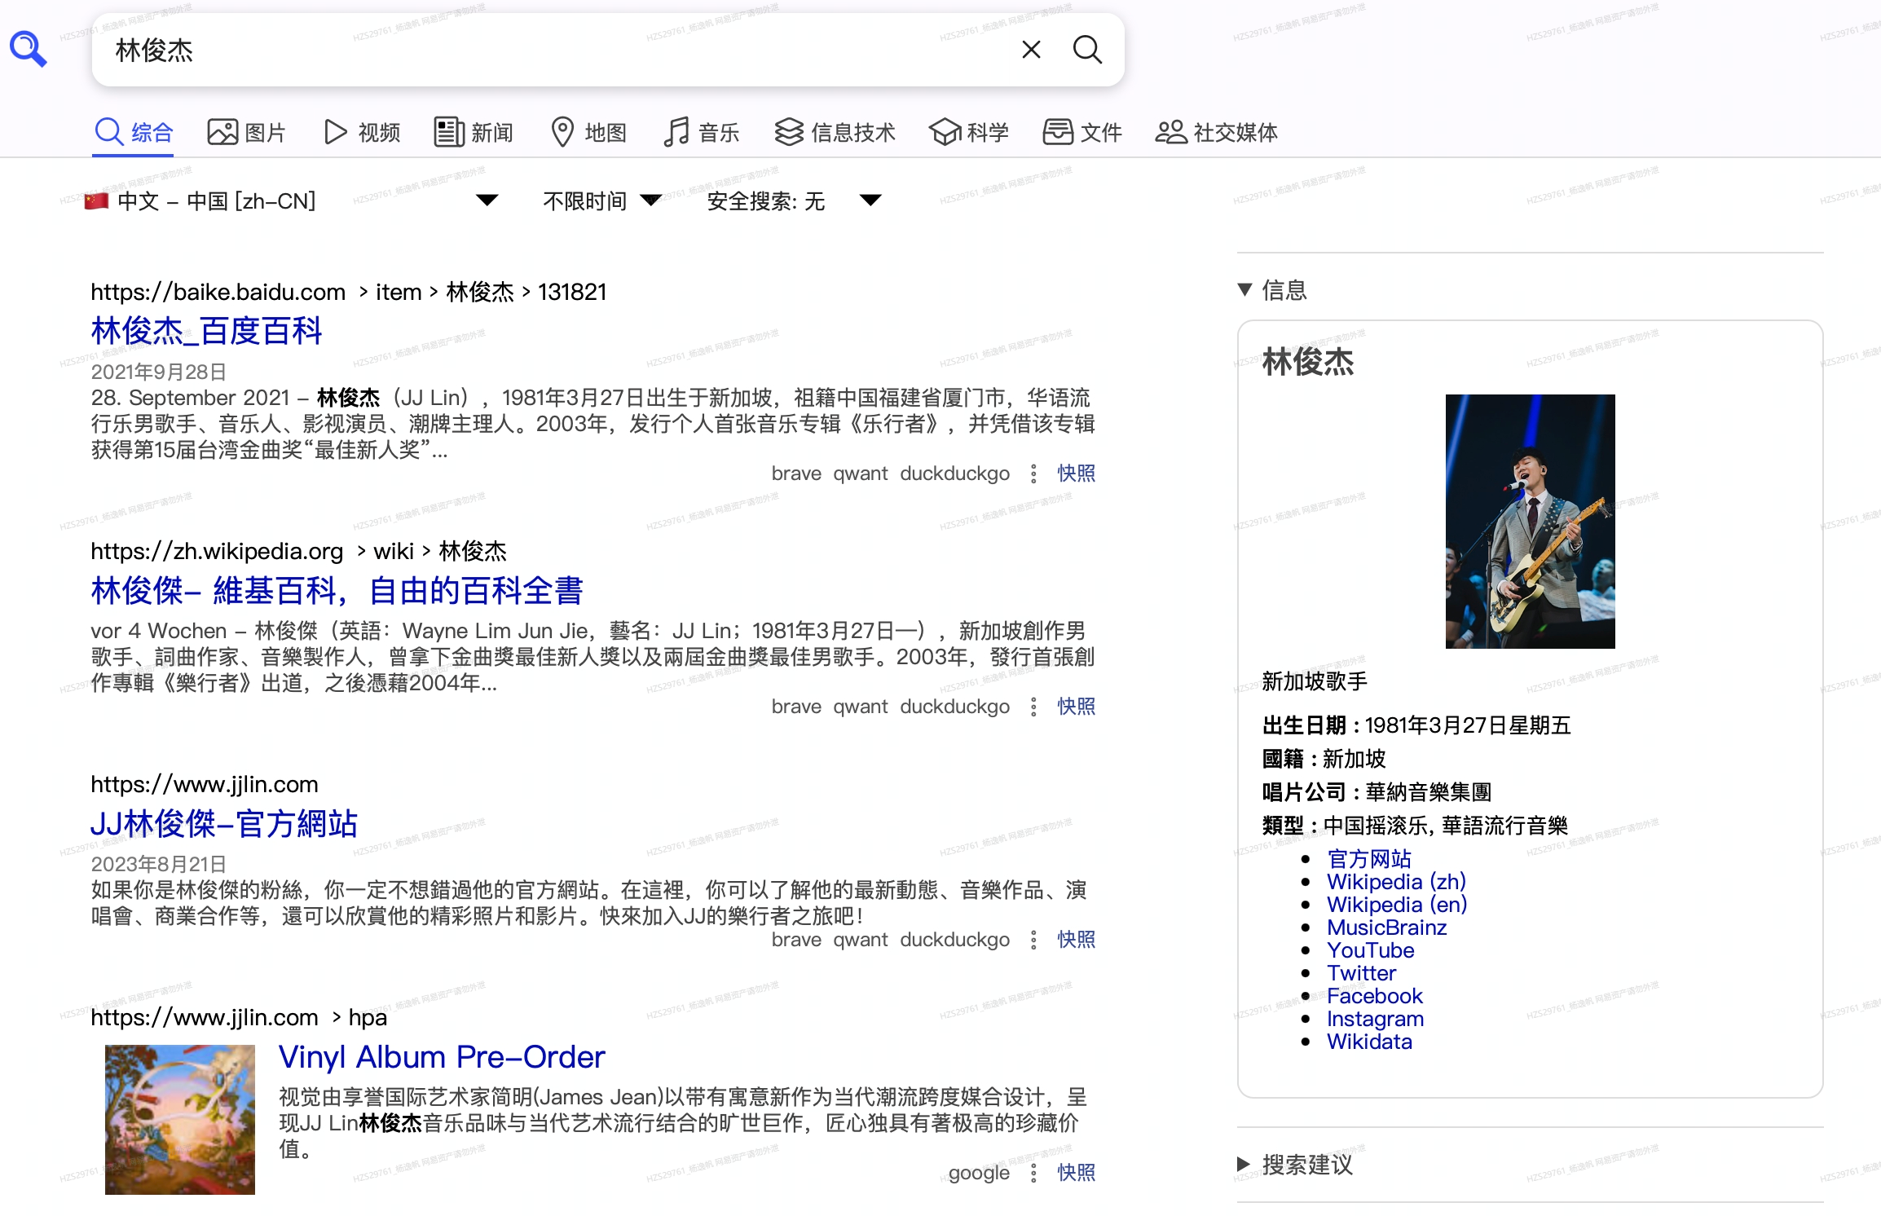Click the SearXNG magnifier logo
The height and width of the screenshot is (1216, 1881).
29,49
